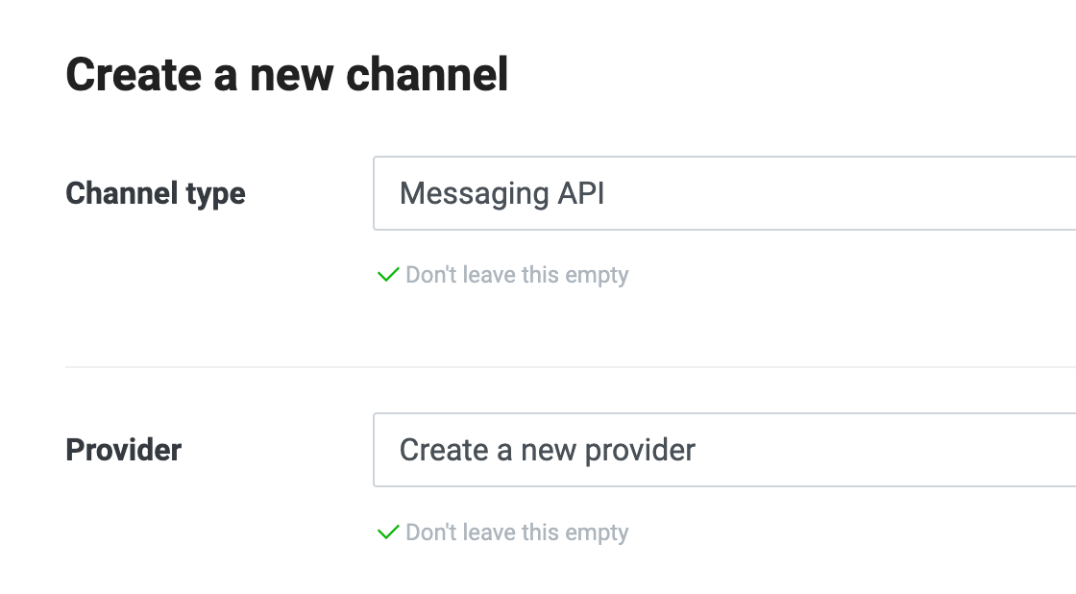Click the "Create a new channel" heading
Screen dimensions: 1076x594
(x=286, y=75)
